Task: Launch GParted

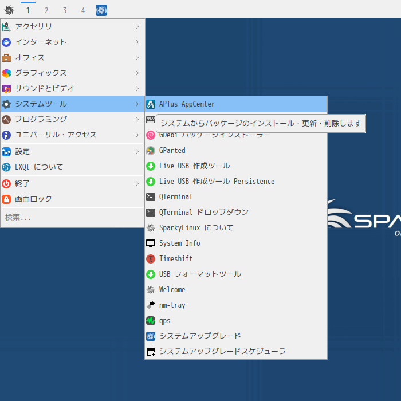Action: point(236,151)
